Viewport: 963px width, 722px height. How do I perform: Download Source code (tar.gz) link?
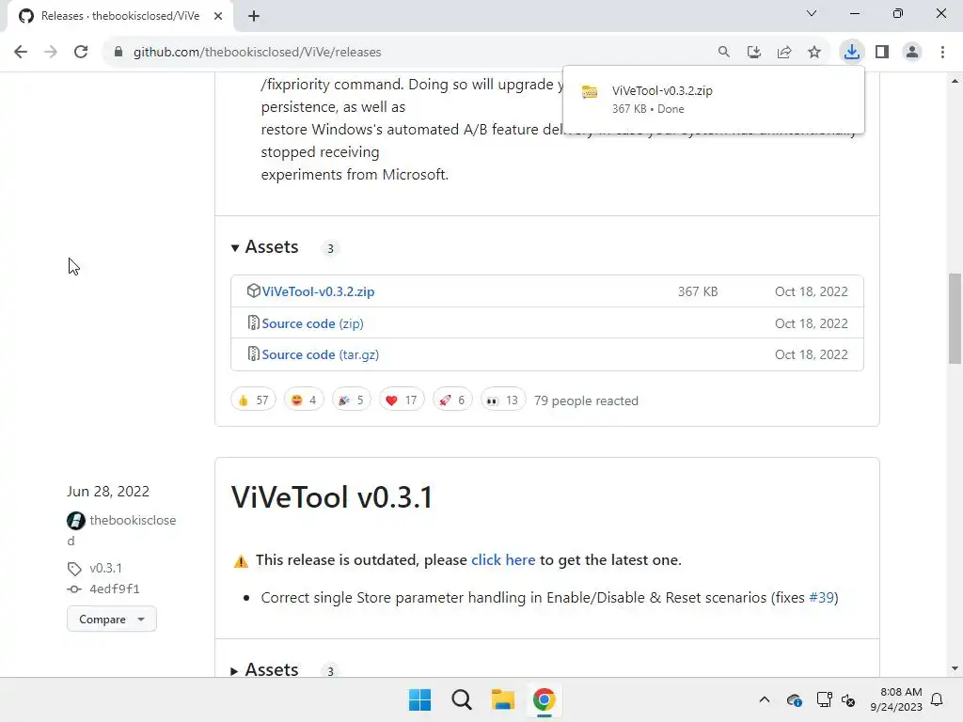[x=320, y=354]
